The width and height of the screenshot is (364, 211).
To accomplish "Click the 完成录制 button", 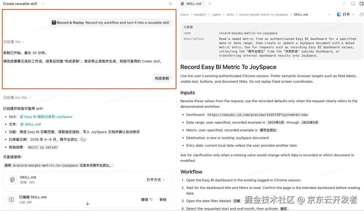I will point(162,78).
